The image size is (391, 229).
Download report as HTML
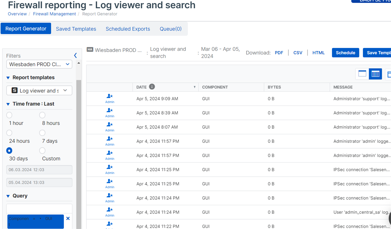319,53
